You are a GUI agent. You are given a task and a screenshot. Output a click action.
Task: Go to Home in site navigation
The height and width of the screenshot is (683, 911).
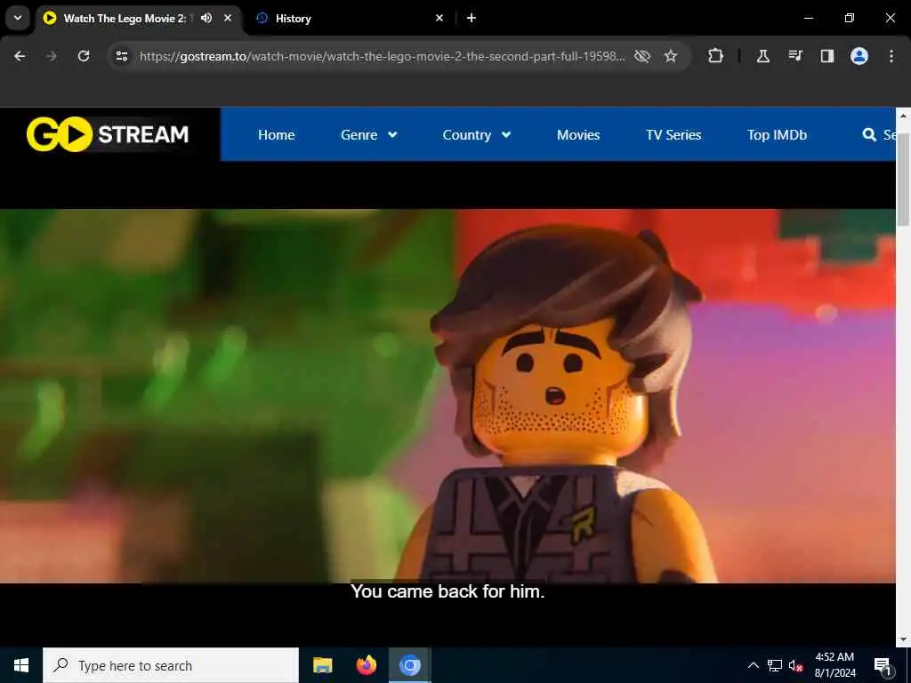click(277, 135)
